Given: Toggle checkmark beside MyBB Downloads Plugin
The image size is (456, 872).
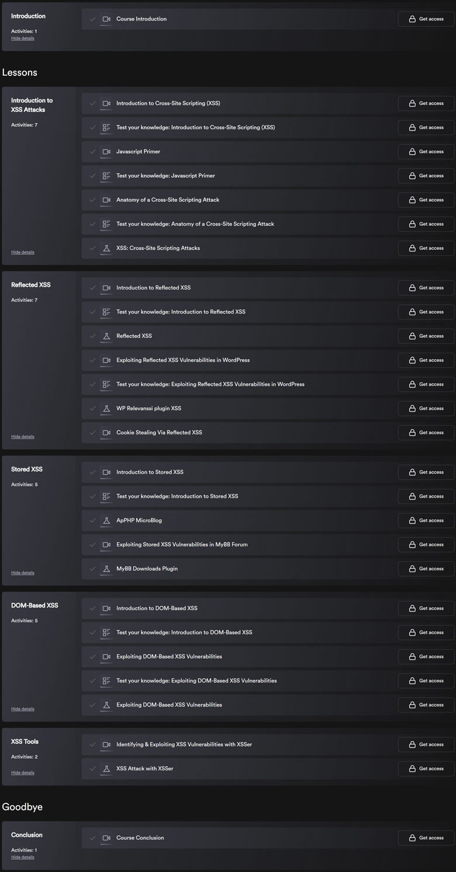Looking at the screenshot, I should (x=92, y=568).
